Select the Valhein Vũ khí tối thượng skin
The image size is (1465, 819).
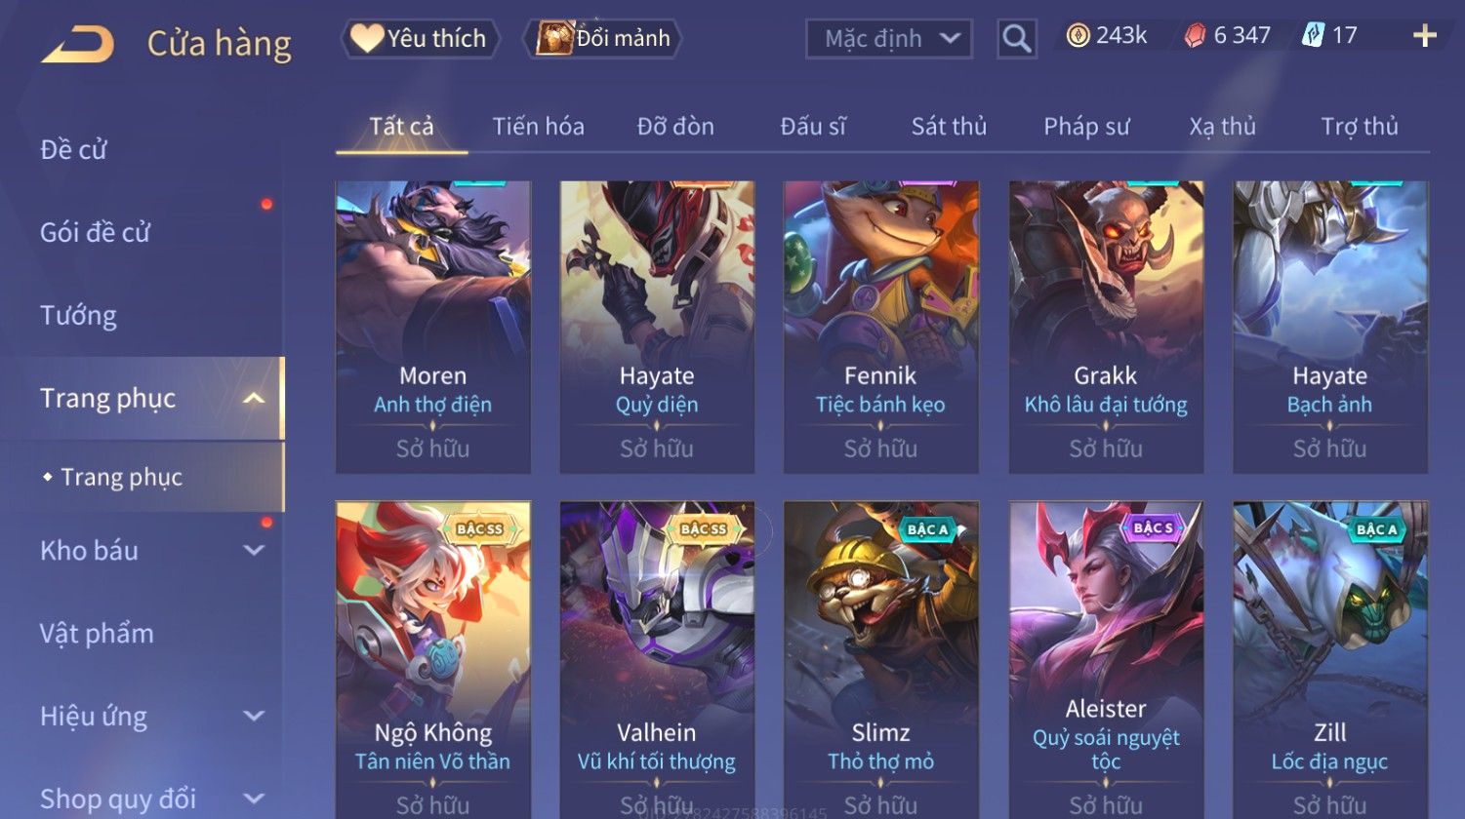point(657,659)
